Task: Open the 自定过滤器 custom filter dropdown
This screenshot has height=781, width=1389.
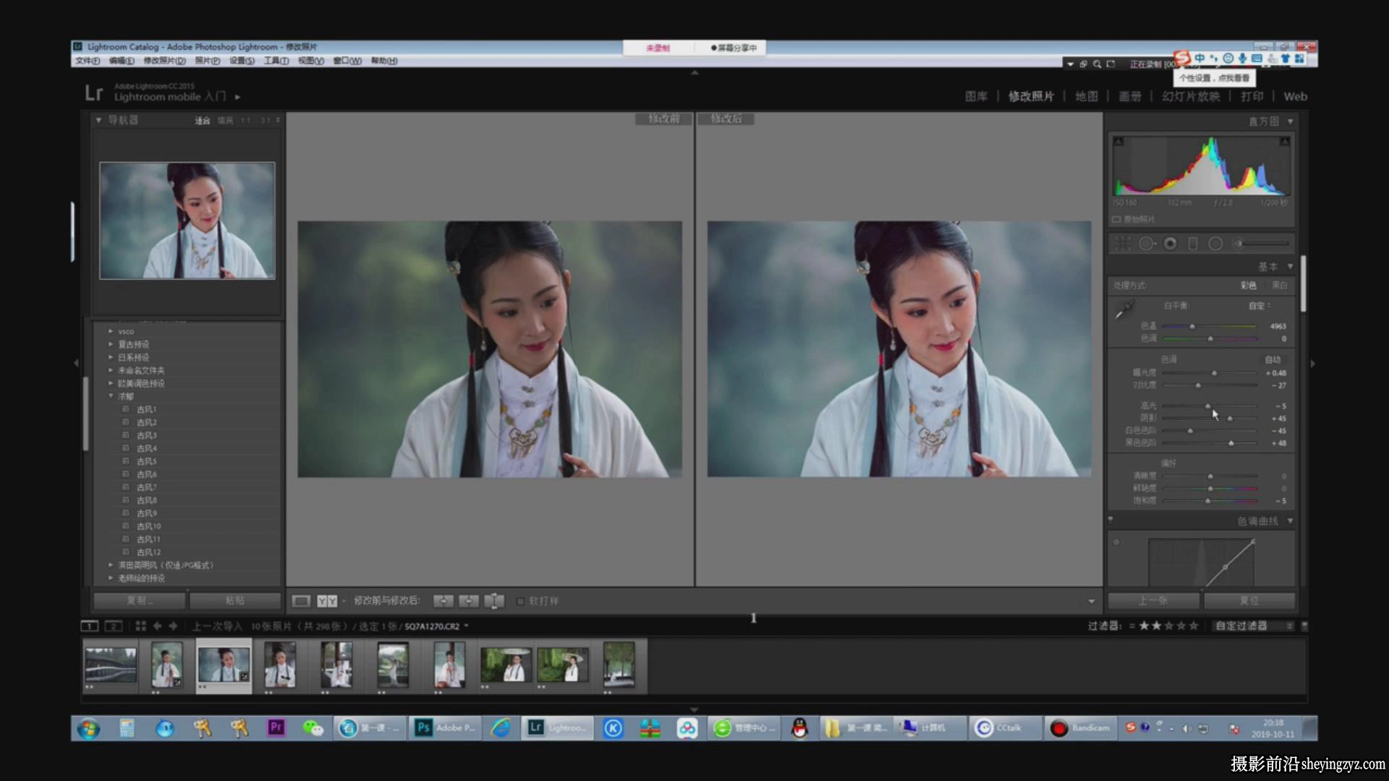Action: click(1254, 626)
